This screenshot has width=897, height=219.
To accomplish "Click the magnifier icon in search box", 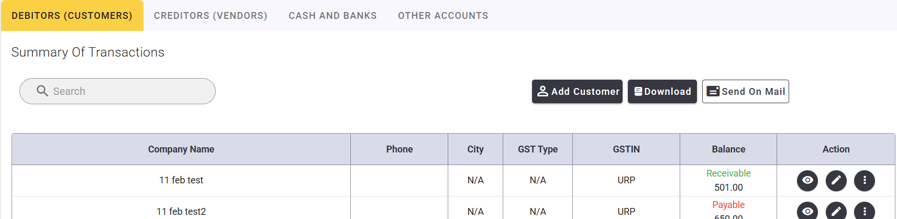I will tap(42, 91).
